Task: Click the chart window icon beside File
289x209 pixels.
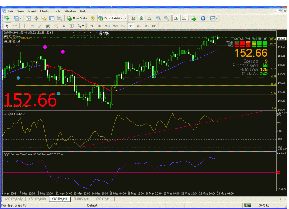Action: 5,11
